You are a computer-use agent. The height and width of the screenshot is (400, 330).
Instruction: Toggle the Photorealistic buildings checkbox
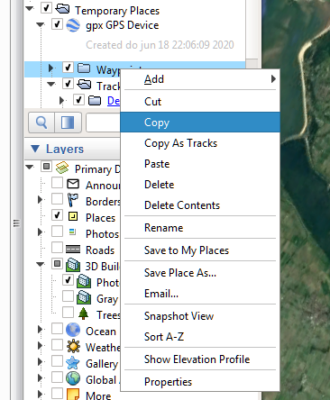pyautogui.click(x=68, y=280)
